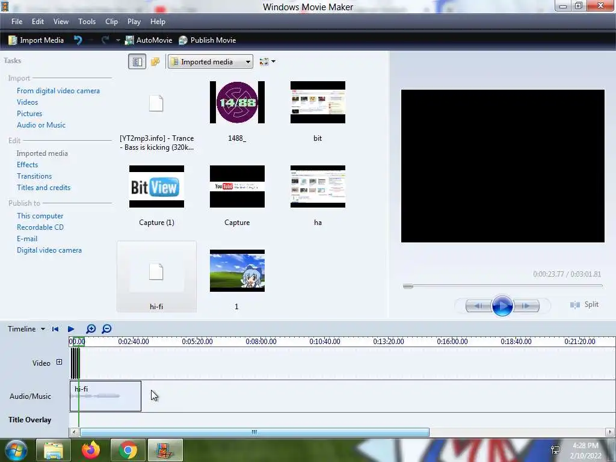The width and height of the screenshot is (616, 462).
Task: Open the File menu
Action: [17, 22]
